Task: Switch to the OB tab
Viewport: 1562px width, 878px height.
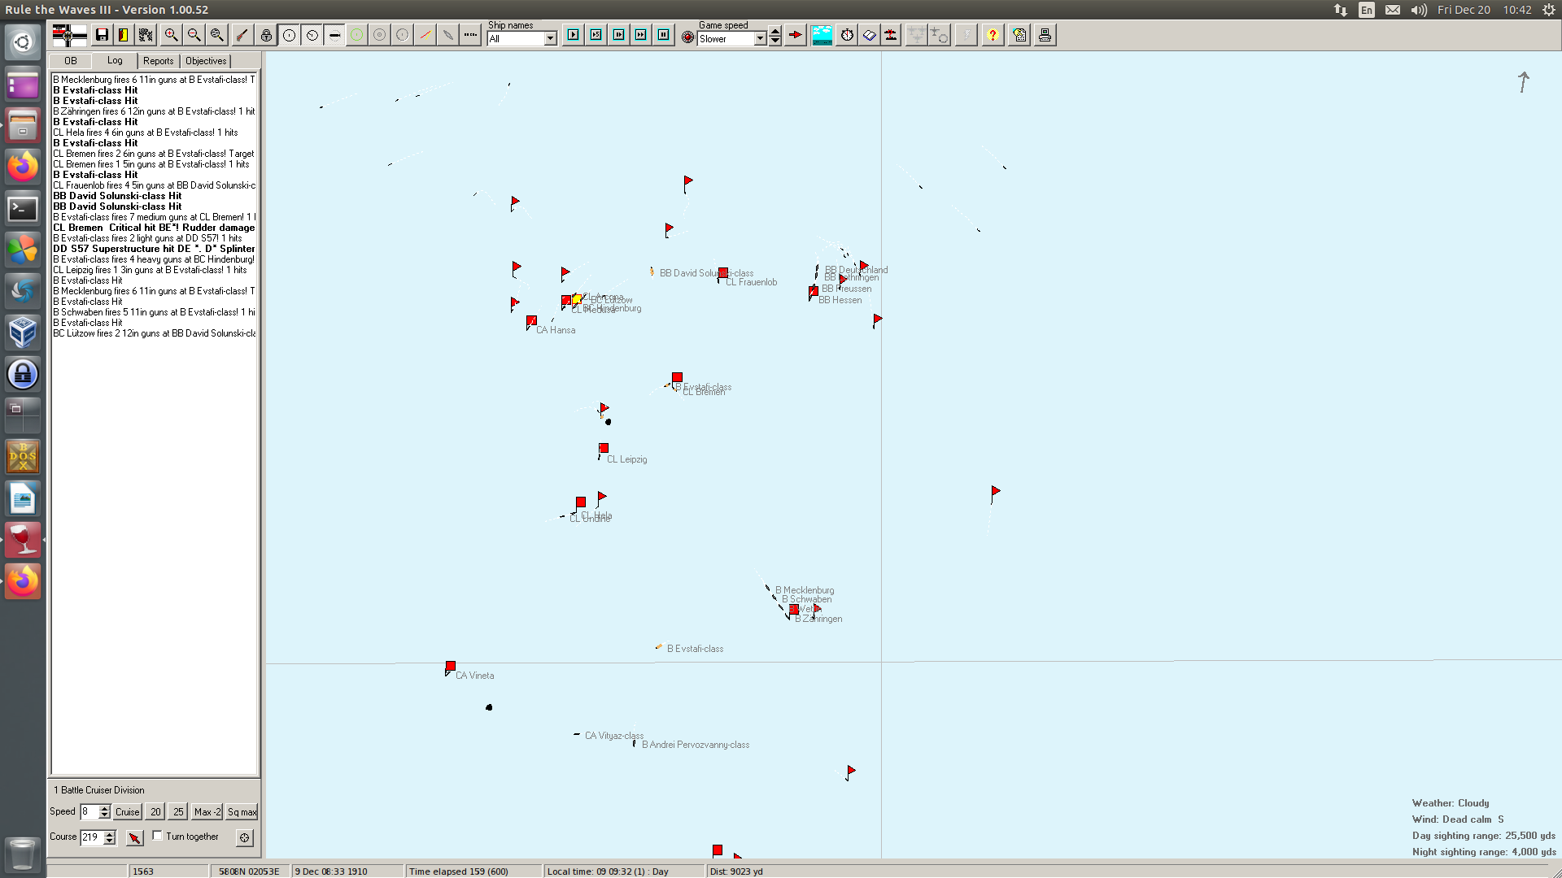Action: 71,61
